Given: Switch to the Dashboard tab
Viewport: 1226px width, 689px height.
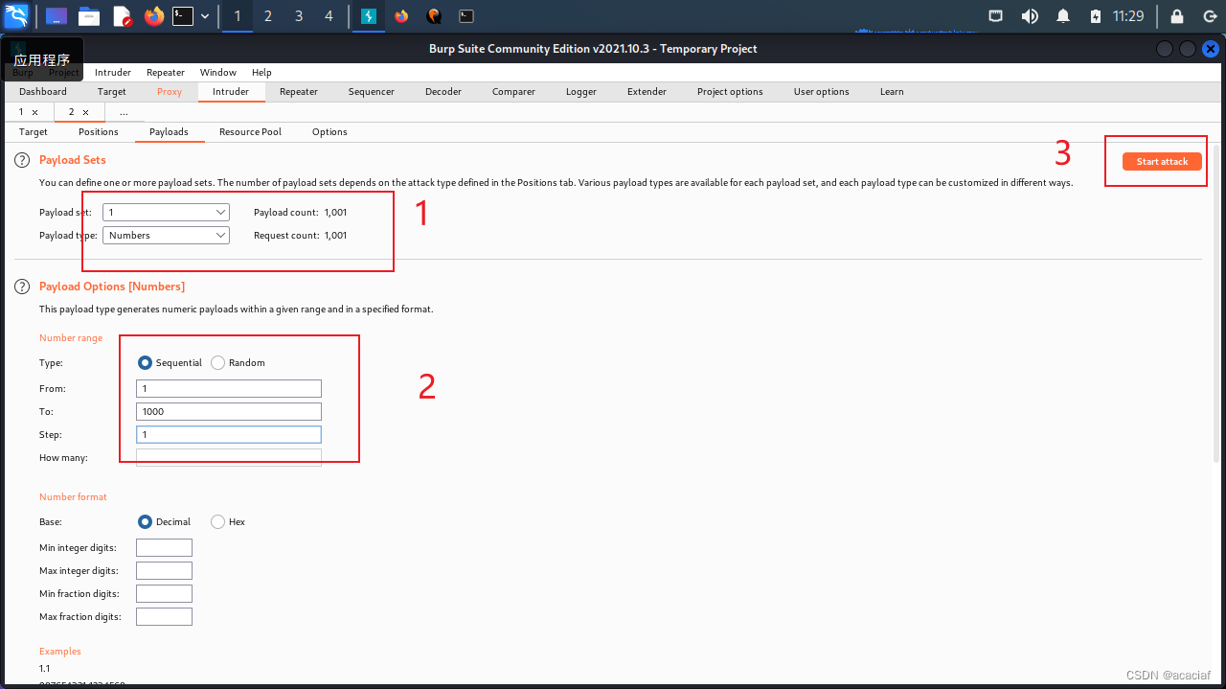Looking at the screenshot, I should pos(43,92).
